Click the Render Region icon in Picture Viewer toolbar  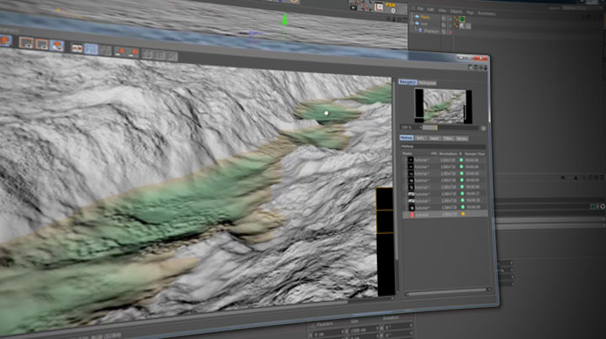pos(26,43)
